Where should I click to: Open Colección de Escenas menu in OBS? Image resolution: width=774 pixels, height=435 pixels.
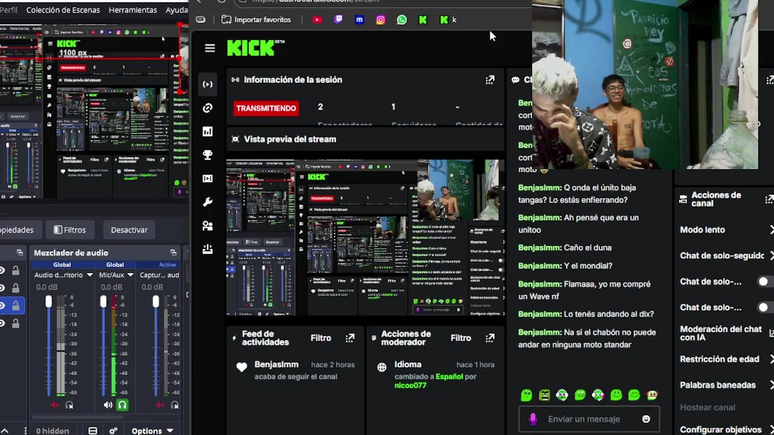pos(63,10)
